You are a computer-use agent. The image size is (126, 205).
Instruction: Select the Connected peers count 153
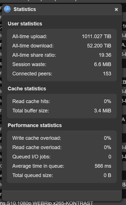pyautogui.click(x=107, y=74)
